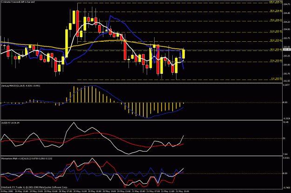Click the 203.00 price axis label
This screenshot has height=193, width=291.
coord(286,65)
